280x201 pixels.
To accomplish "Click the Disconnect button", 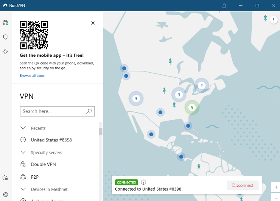I will pyautogui.click(x=243, y=185).
